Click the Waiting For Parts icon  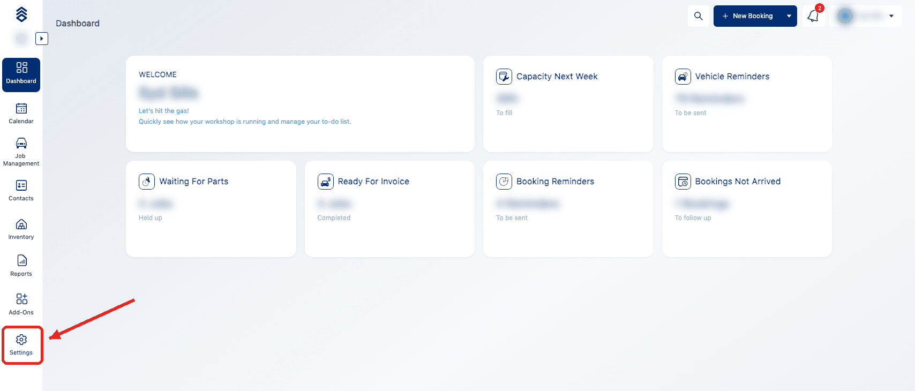[147, 182]
